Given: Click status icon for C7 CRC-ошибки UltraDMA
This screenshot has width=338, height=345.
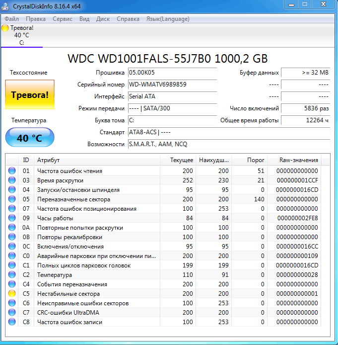Looking at the screenshot, I should pos(12,313).
